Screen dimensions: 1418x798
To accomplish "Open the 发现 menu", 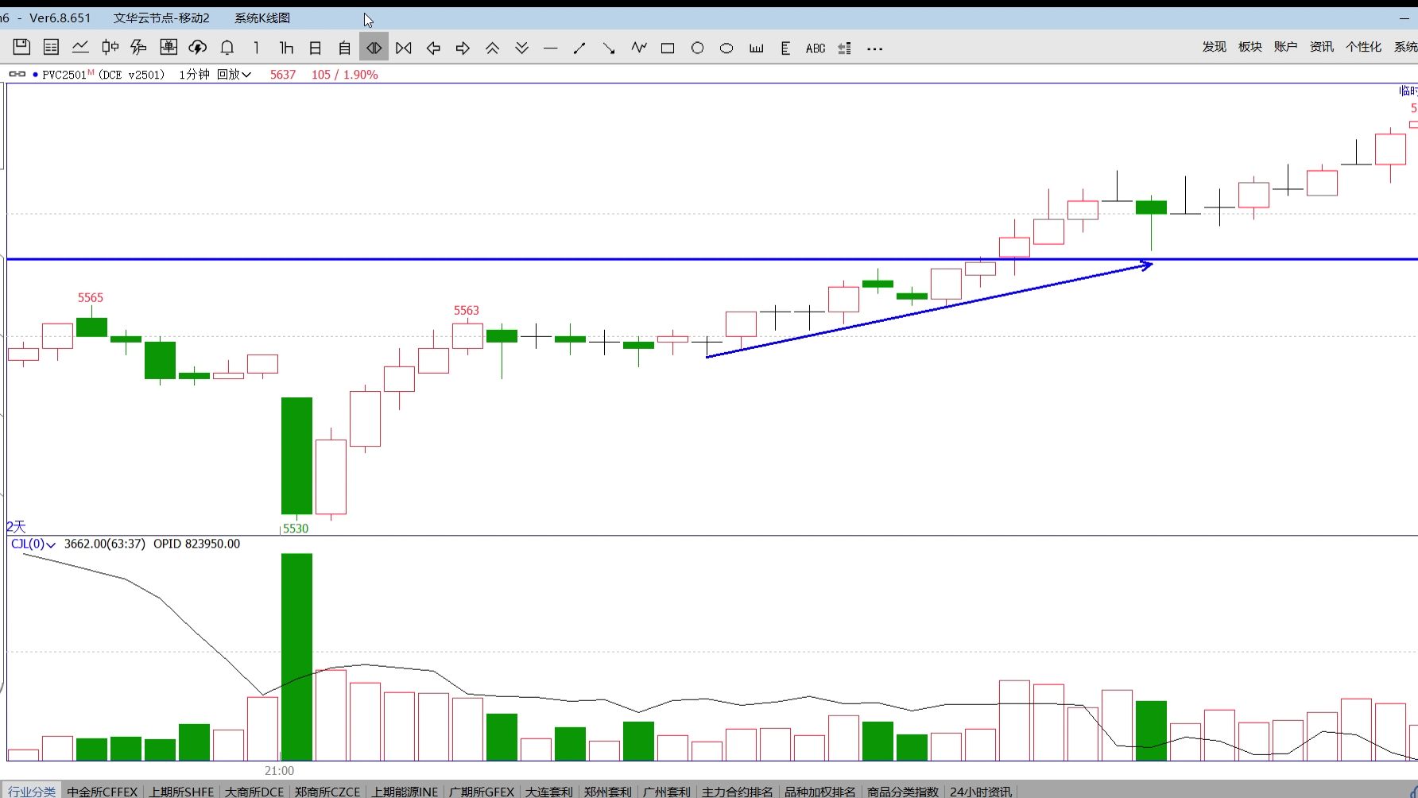I will point(1214,47).
